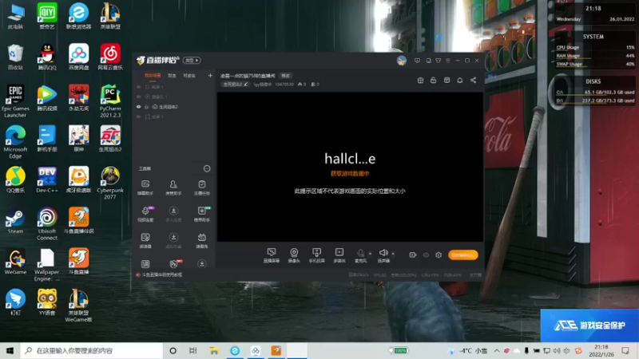Open the Steam desktop shortcut
639x359 pixels.
15,222
